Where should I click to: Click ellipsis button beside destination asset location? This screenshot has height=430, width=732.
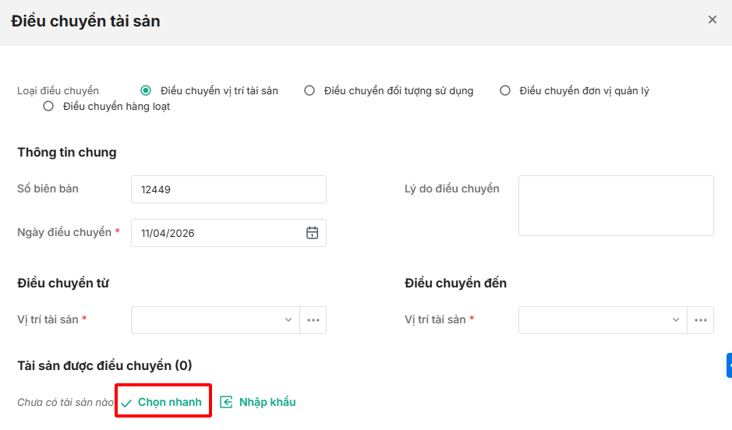[701, 320]
